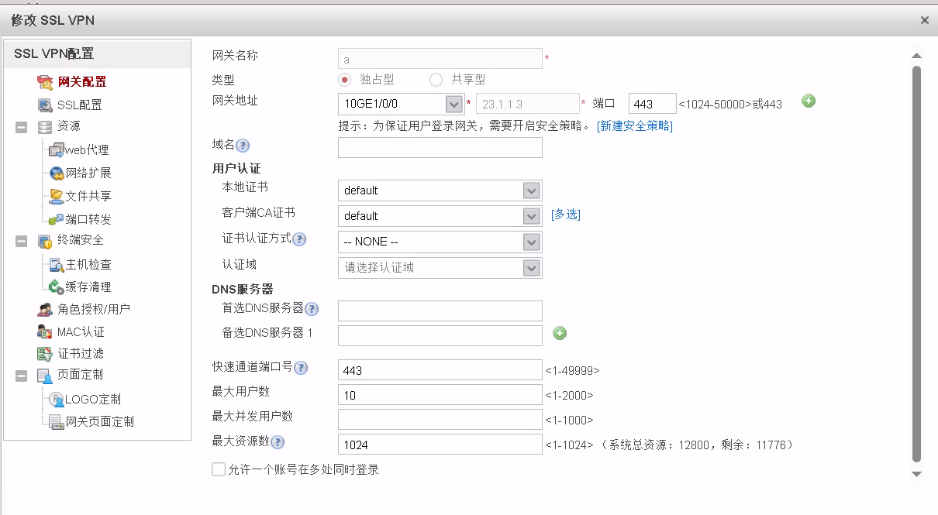Click the web代理 icon
Viewport: 938px width, 515px height.
(x=56, y=150)
